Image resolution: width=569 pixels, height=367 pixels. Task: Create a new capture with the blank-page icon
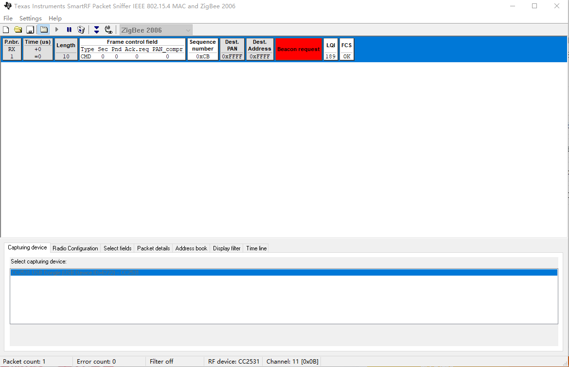point(5,30)
